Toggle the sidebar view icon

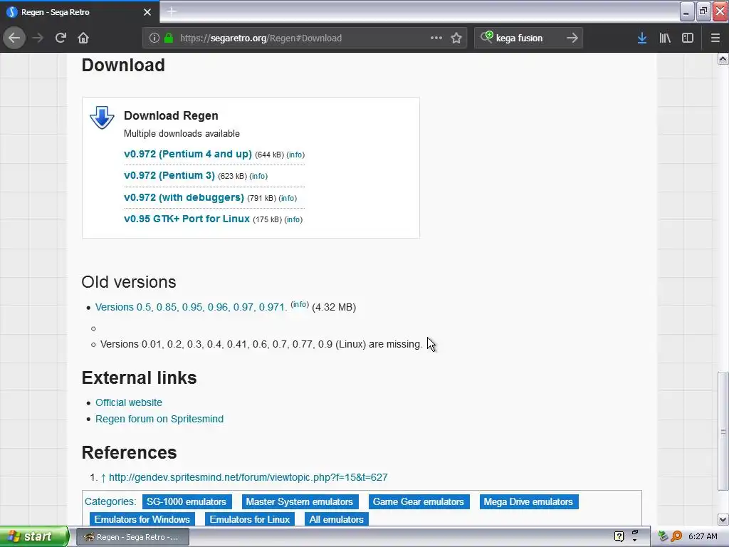point(688,38)
